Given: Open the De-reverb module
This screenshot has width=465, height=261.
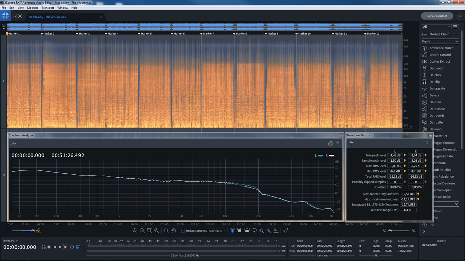Looking at the screenshot, I should coord(433,116).
